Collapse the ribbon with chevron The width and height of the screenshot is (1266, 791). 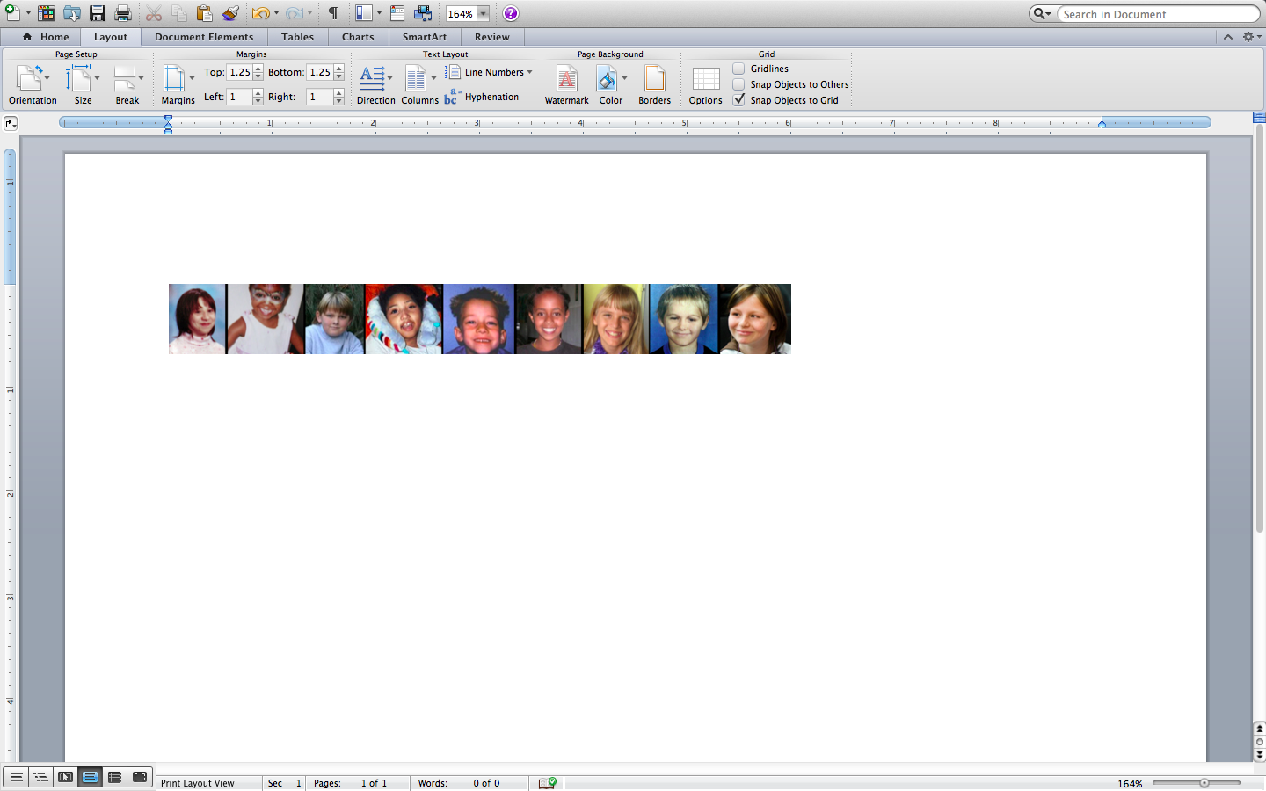1228,37
